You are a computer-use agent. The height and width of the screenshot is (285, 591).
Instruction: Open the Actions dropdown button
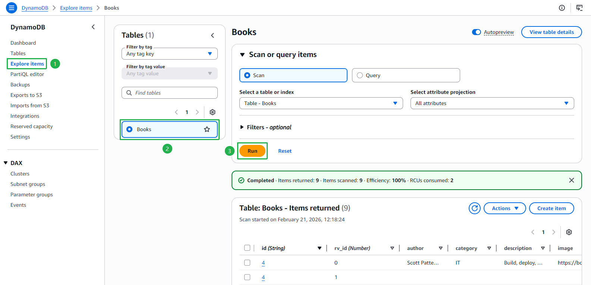tap(505, 208)
